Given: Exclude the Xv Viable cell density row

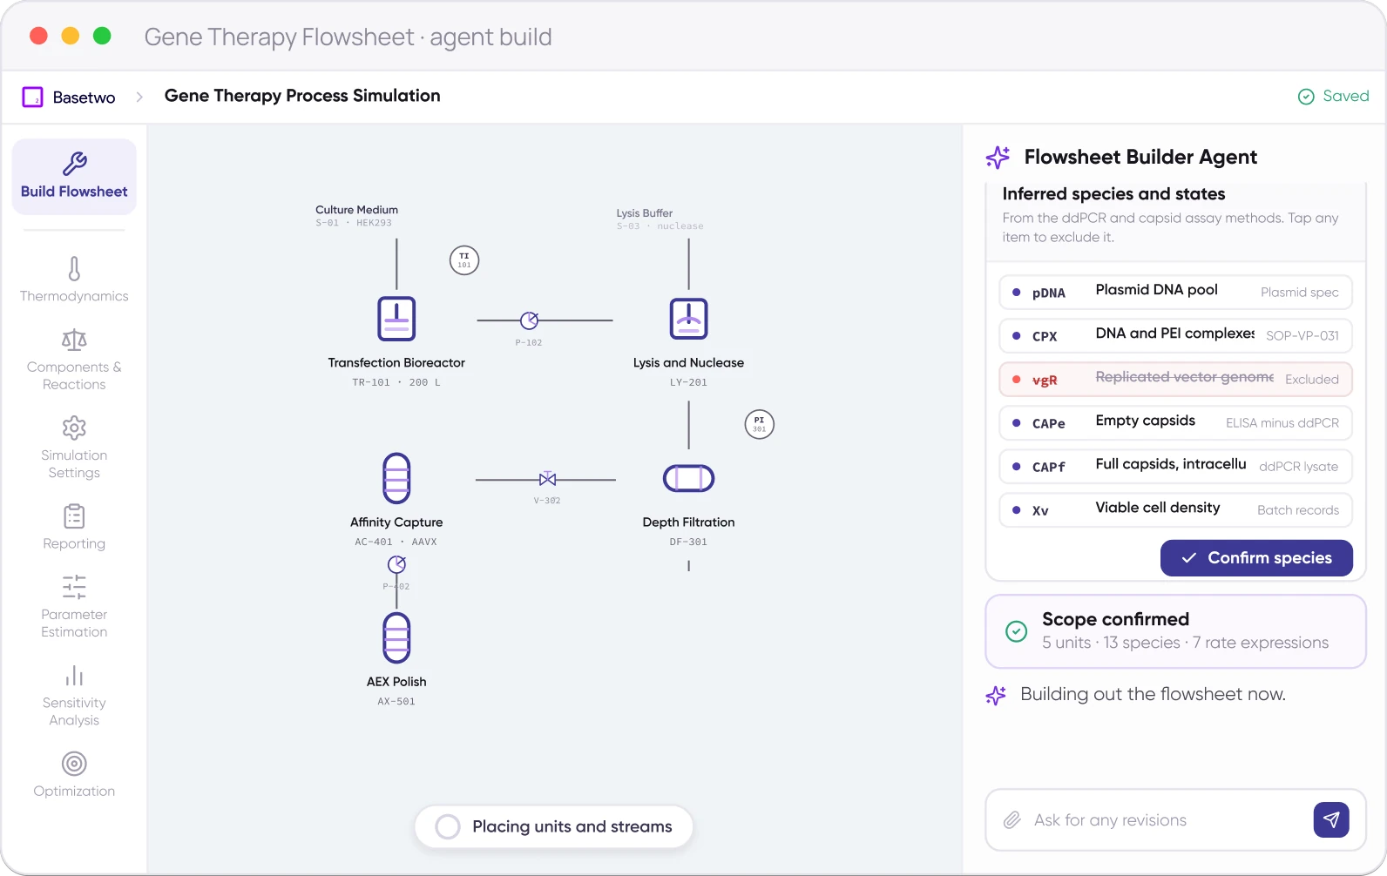Looking at the screenshot, I should tap(1175, 509).
